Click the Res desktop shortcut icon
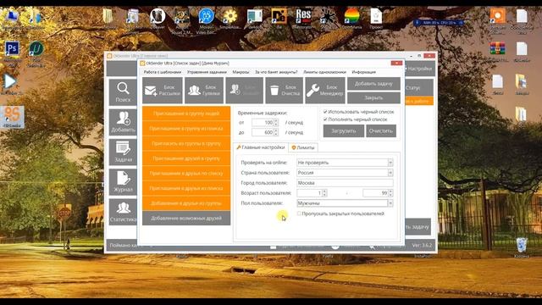This screenshot has height=305, width=542. (303, 18)
